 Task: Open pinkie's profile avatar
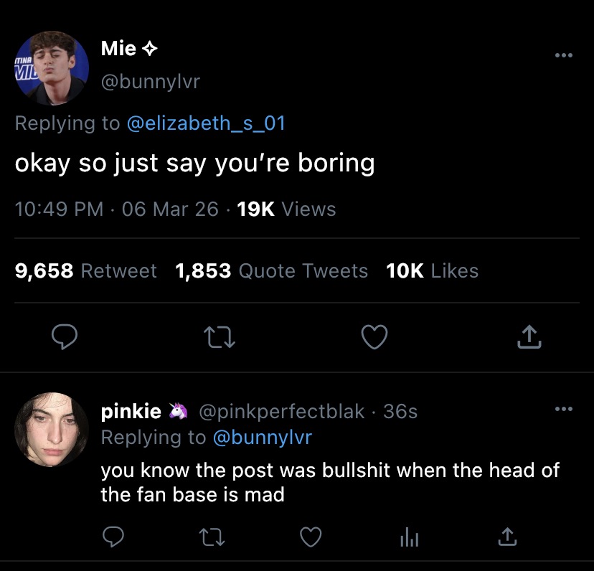pyautogui.click(x=51, y=429)
